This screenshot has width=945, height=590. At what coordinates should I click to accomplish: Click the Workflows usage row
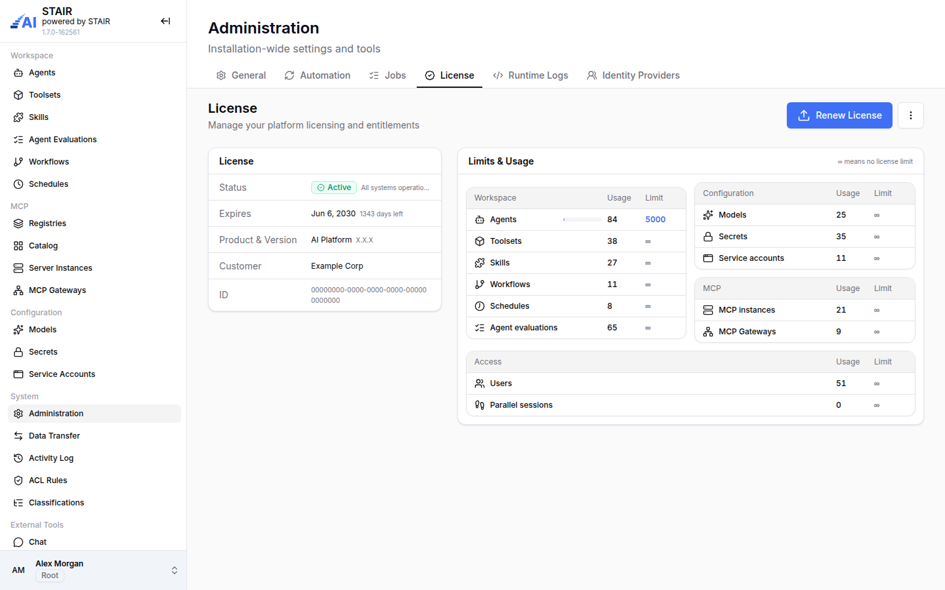coord(576,285)
